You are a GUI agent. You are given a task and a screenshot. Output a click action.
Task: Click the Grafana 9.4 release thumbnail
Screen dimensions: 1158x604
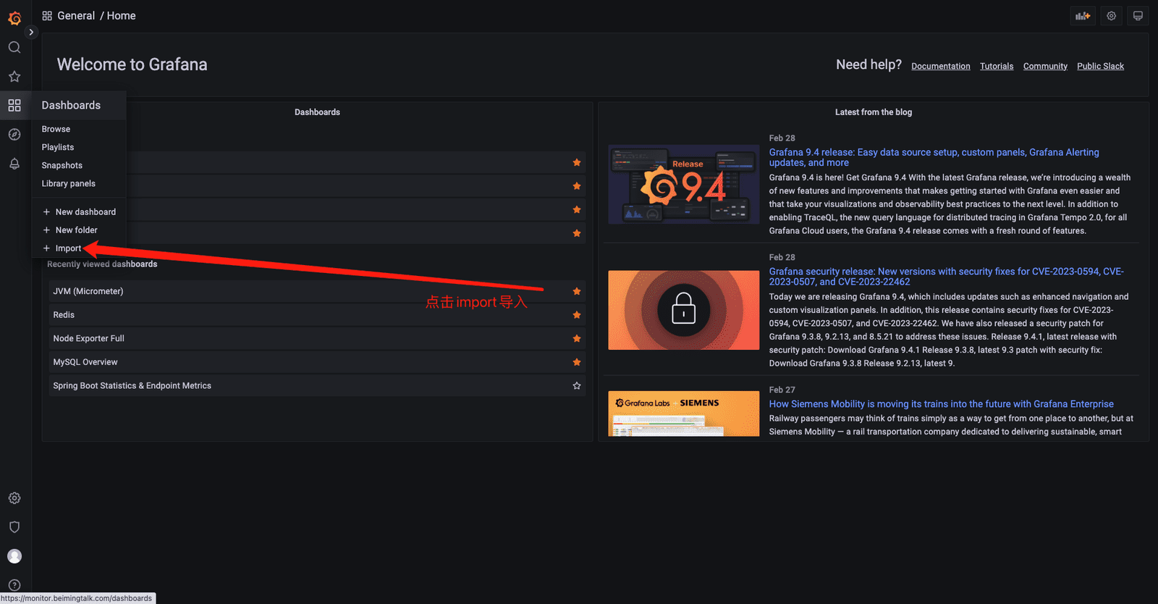pyautogui.click(x=684, y=184)
